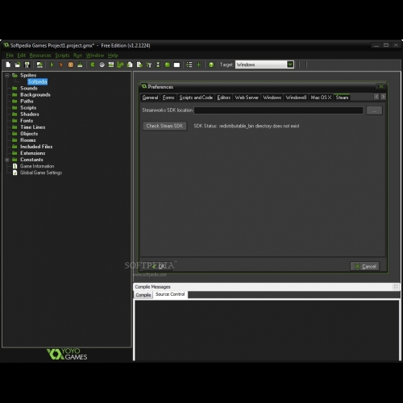403x403 pixels.
Task: Create a sprite with Pac-Man icon
Action: [93, 64]
